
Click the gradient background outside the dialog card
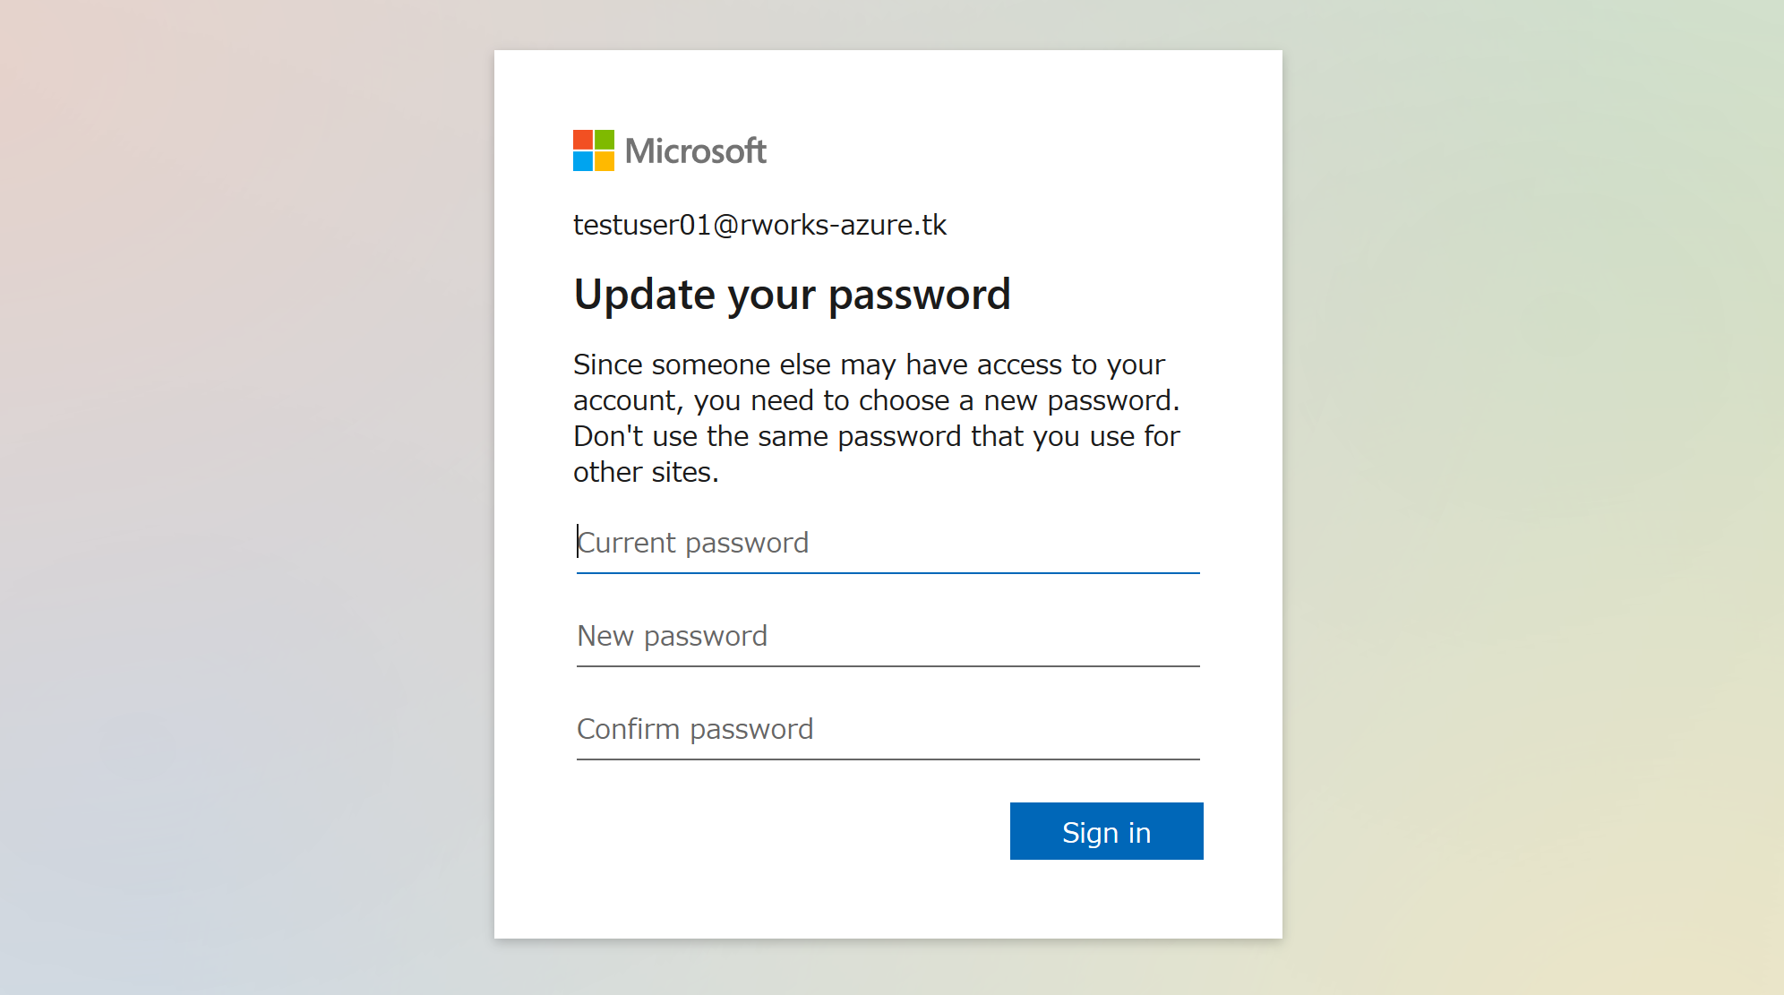pos(242,493)
